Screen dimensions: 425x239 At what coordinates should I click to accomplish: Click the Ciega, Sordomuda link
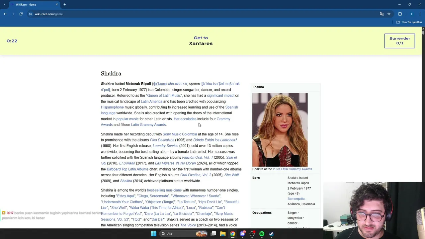(153, 196)
